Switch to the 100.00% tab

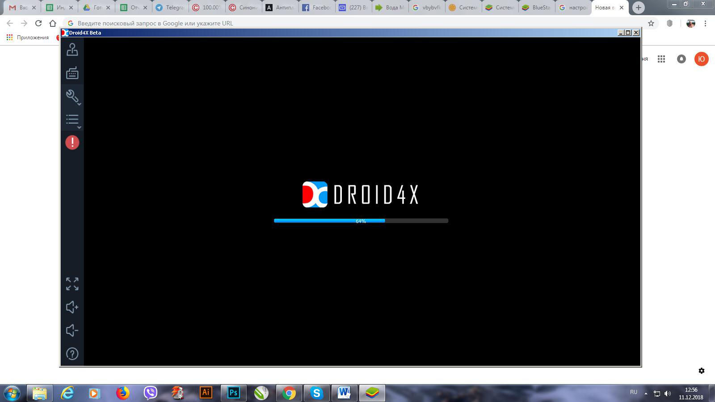point(206,8)
